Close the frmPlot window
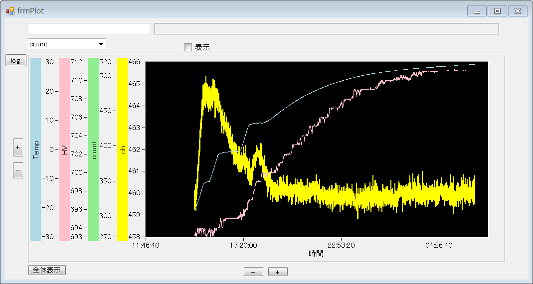Image resolution: width=533 pixels, height=284 pixels. pyautogui.click(x=518, y=11)
